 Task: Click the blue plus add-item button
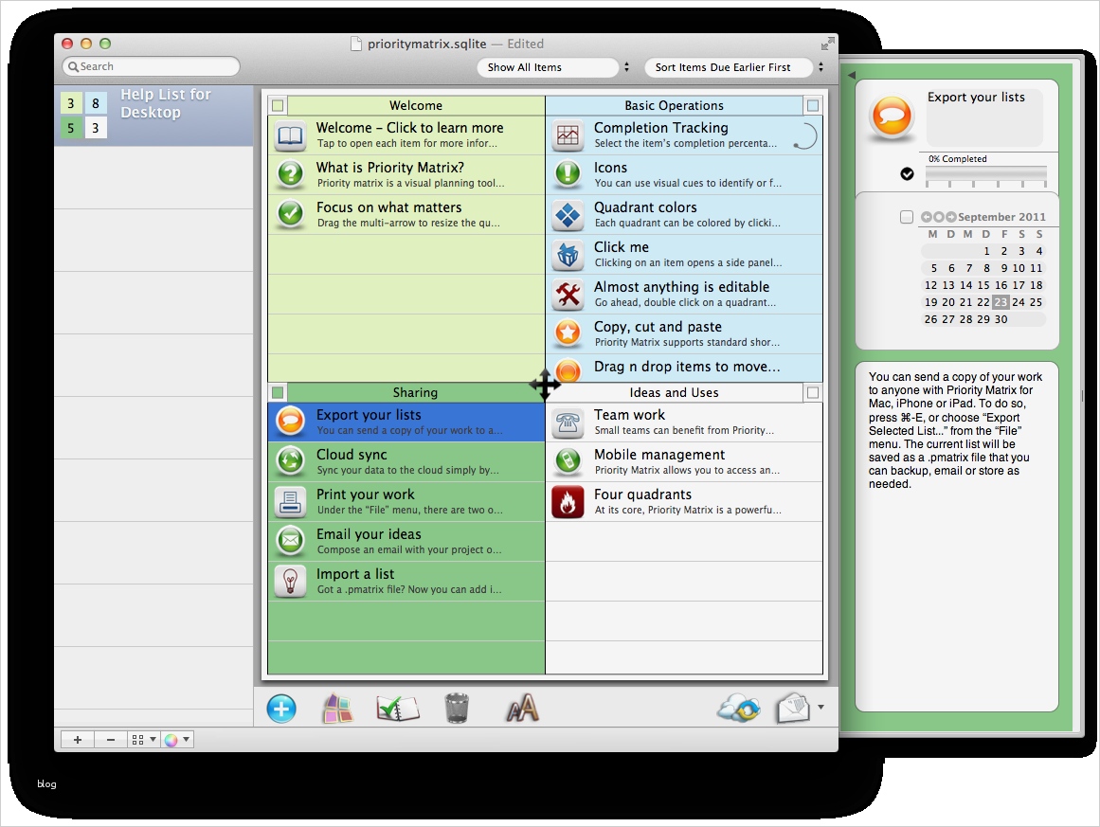coord(281,709)
